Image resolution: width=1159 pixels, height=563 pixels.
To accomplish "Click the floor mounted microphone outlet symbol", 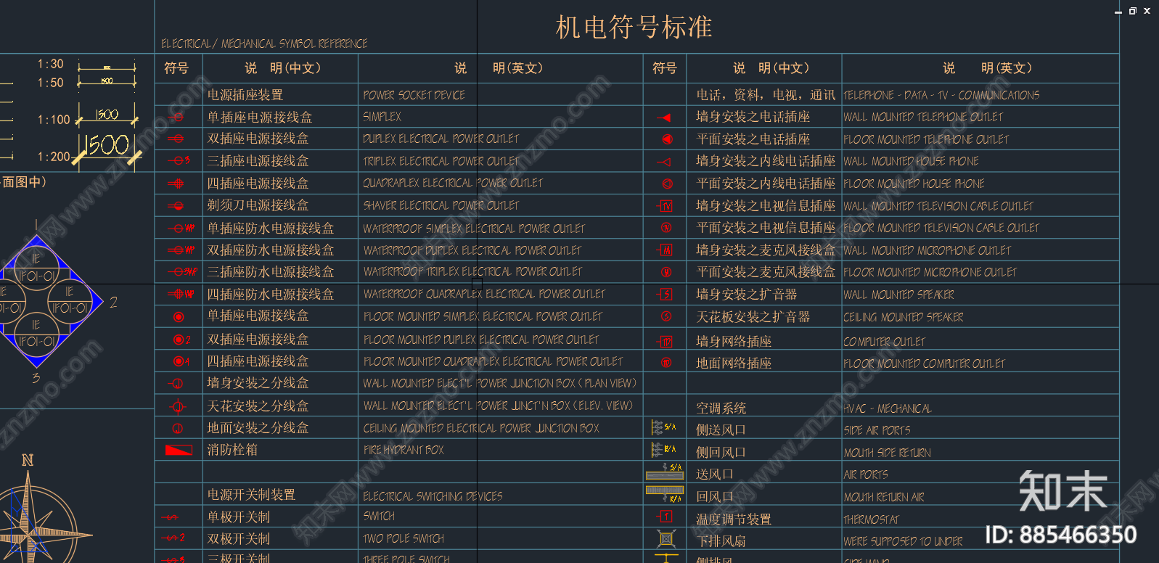I will [666, 272].
